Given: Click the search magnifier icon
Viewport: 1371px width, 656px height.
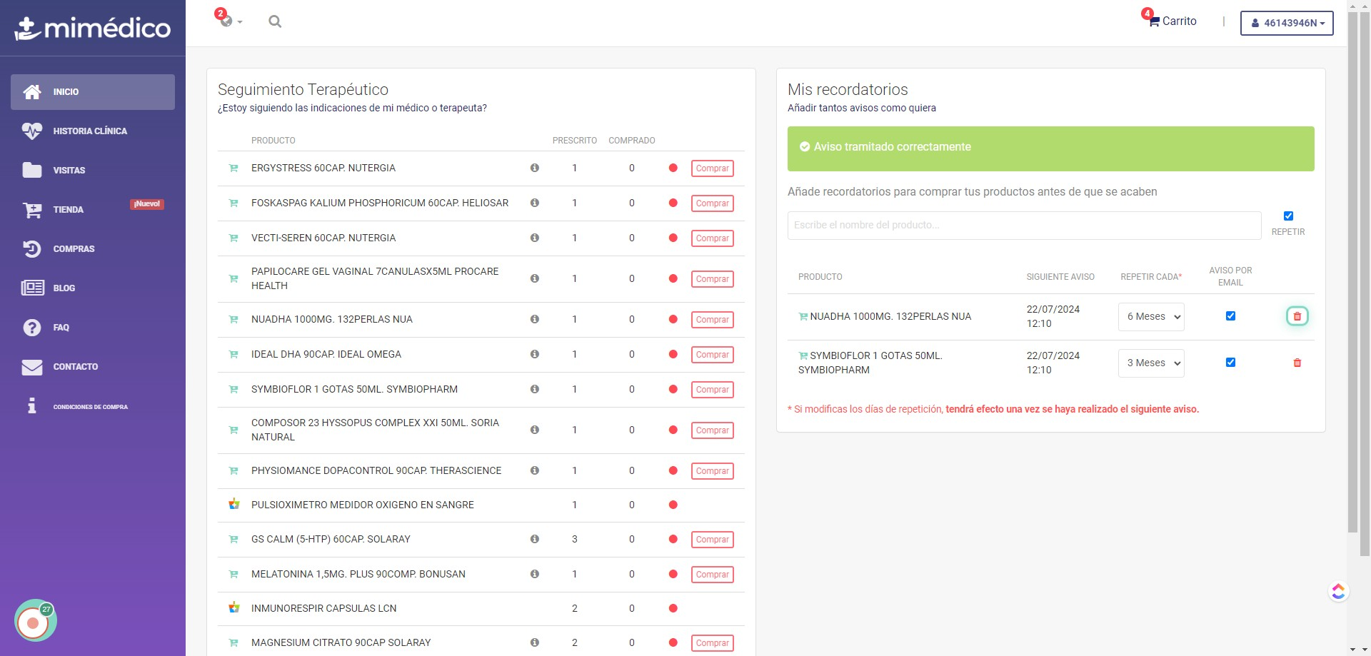Looking at the screenshot, I should click(x=275, y=21).
